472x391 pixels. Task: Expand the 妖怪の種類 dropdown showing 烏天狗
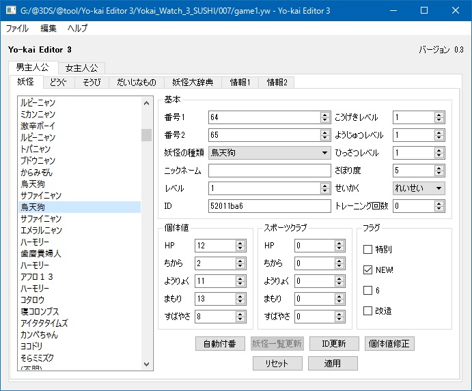pyautogui.click(x=269, y=153)
